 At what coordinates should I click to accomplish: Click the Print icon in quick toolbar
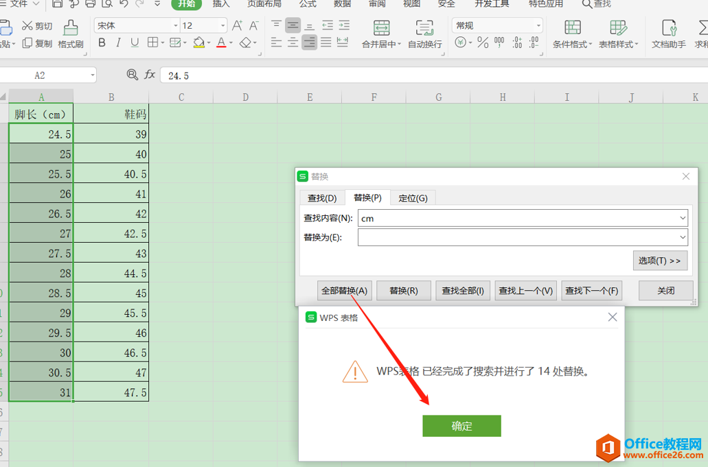click(91, 3)
